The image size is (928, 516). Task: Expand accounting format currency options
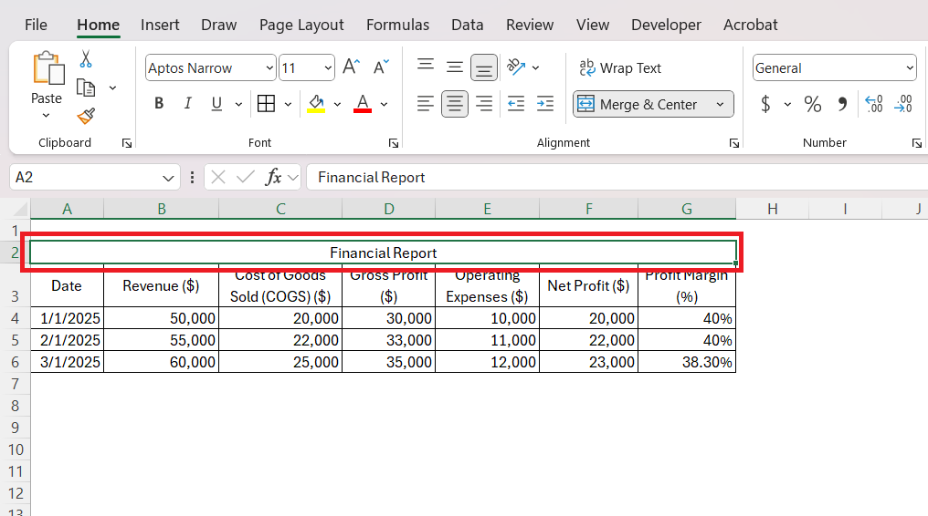[787, 105]
